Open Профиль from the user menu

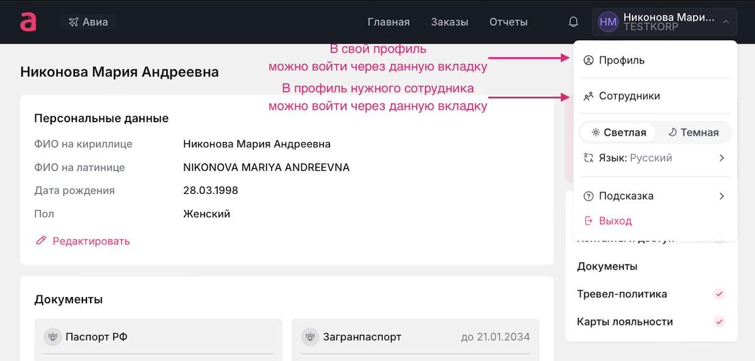[x=655, y=60]
